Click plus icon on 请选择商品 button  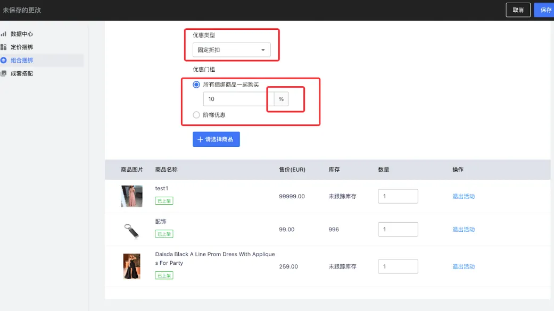pos(200,139)
